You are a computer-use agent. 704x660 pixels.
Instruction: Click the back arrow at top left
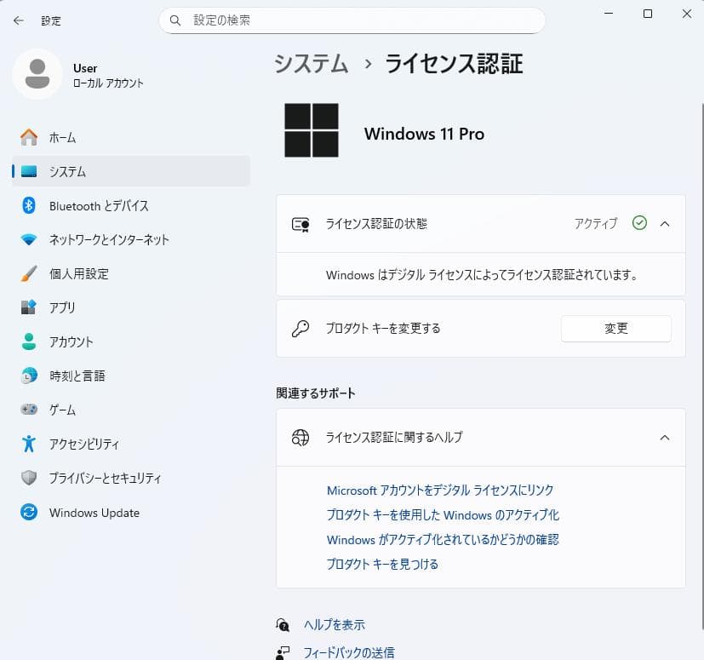(17, 20)
